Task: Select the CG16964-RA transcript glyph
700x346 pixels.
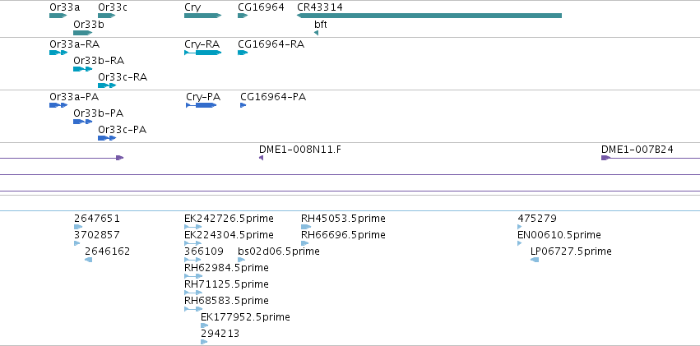Action: click(243, 53)
